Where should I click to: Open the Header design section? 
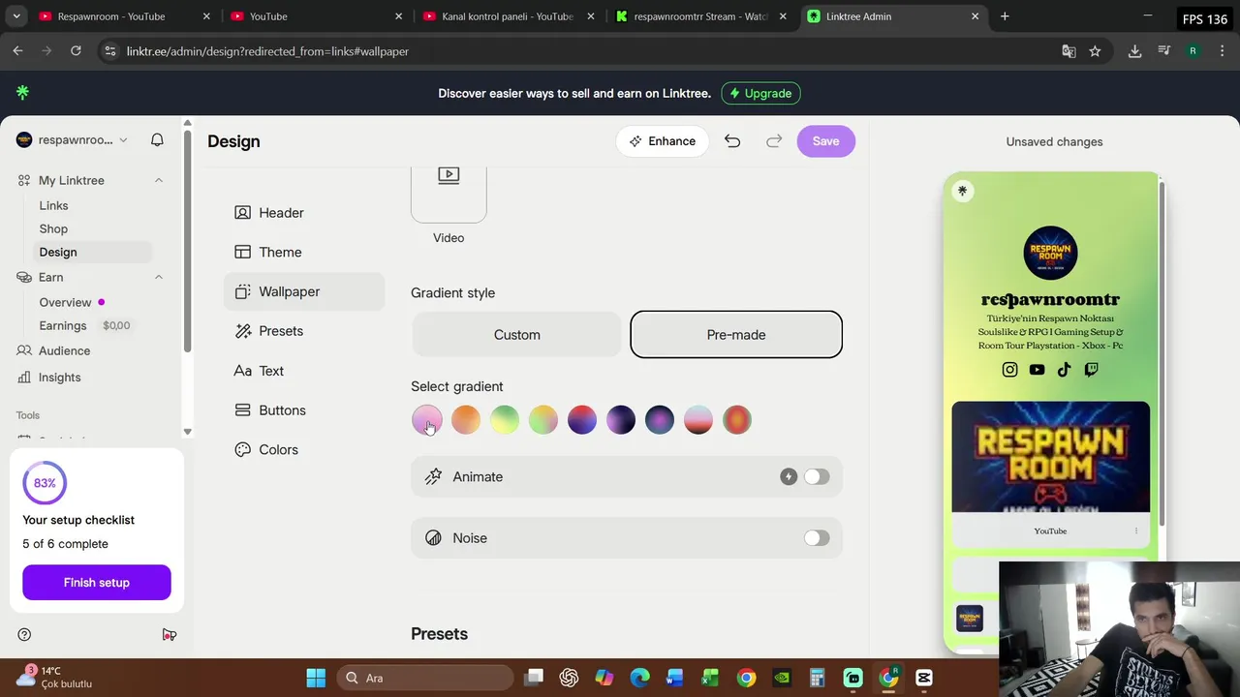pos(304,213)
